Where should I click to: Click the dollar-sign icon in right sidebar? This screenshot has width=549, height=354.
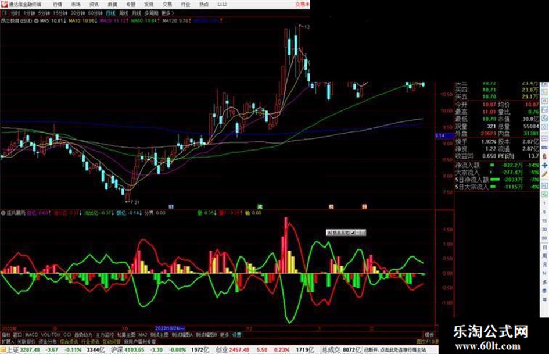(x=544, y=157)
